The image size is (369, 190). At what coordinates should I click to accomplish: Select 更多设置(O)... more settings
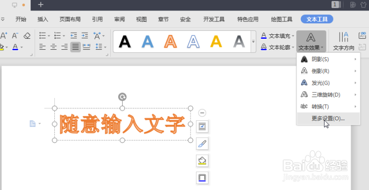328,118
